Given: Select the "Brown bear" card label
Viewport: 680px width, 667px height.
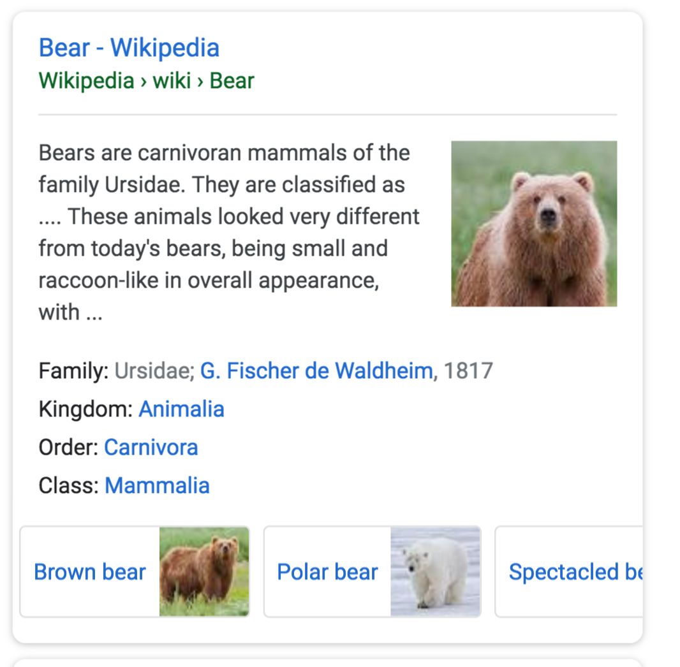Looking at the screenshot, I should (90, 572).
